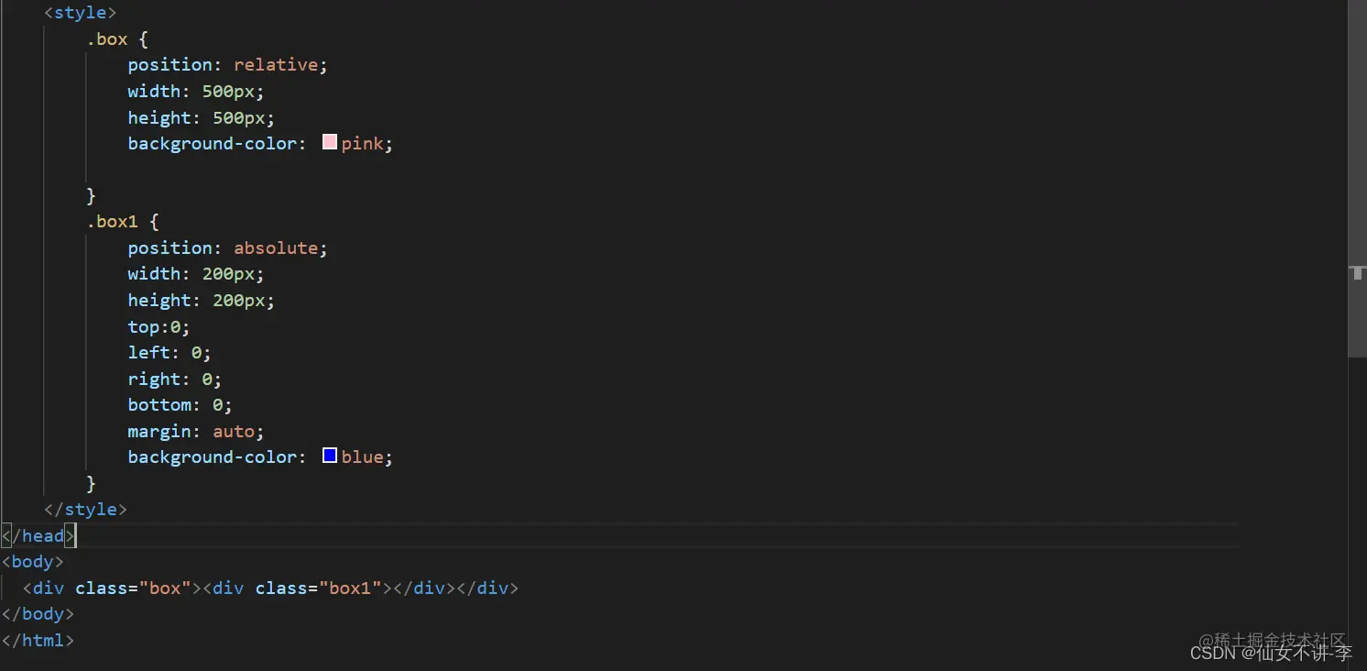Click the 'right: 0' declaration

tap(174, 379)
